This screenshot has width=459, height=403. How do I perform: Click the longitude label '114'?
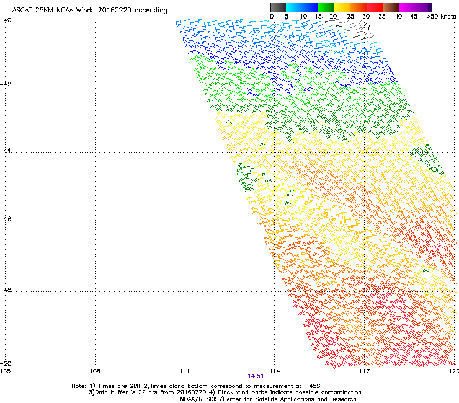point(274,371)
